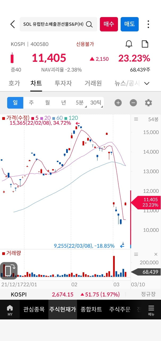Screen dimensions: 161x341
Task: Tap the screen rotate icon
Action: click(9, 271)
